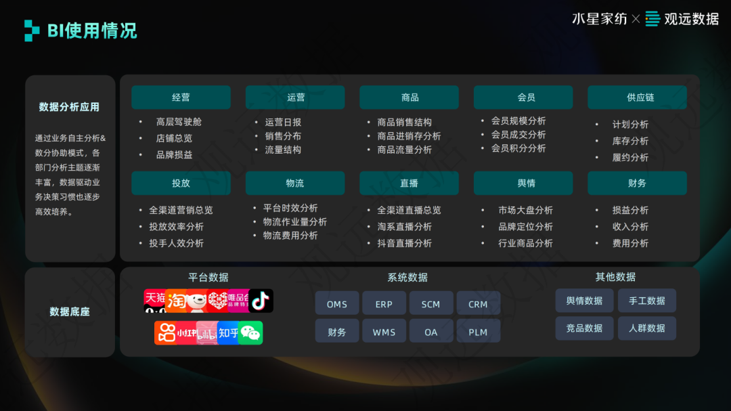Viewport: 731px width, 411px height.
Task: Click the 会员成交分析 list item
Action: tap(518, 134)
